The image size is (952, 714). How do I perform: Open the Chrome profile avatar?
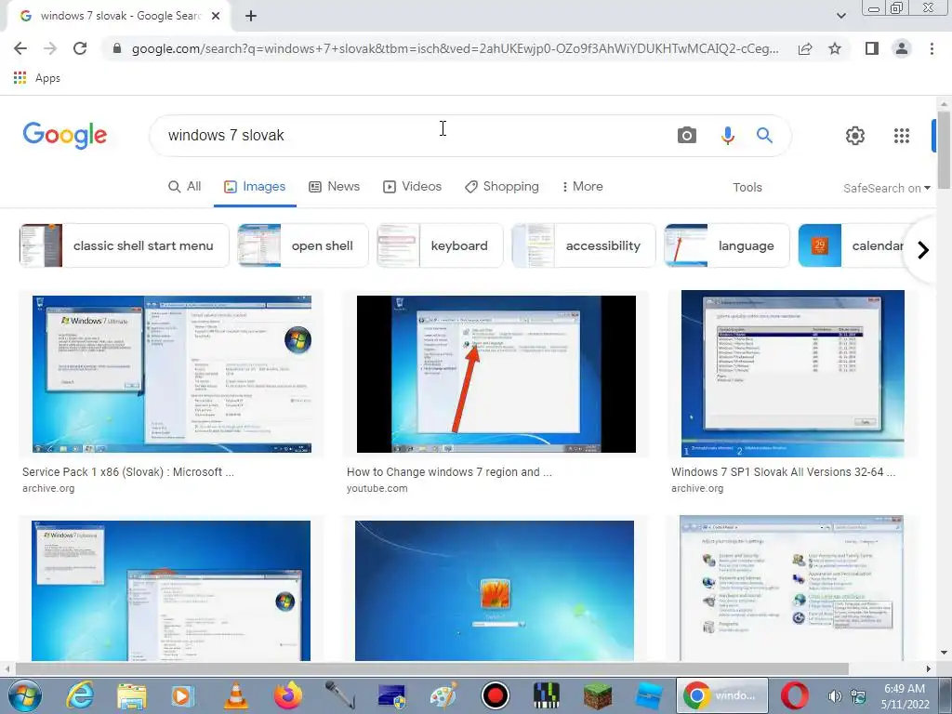click(x=902, y=48)
